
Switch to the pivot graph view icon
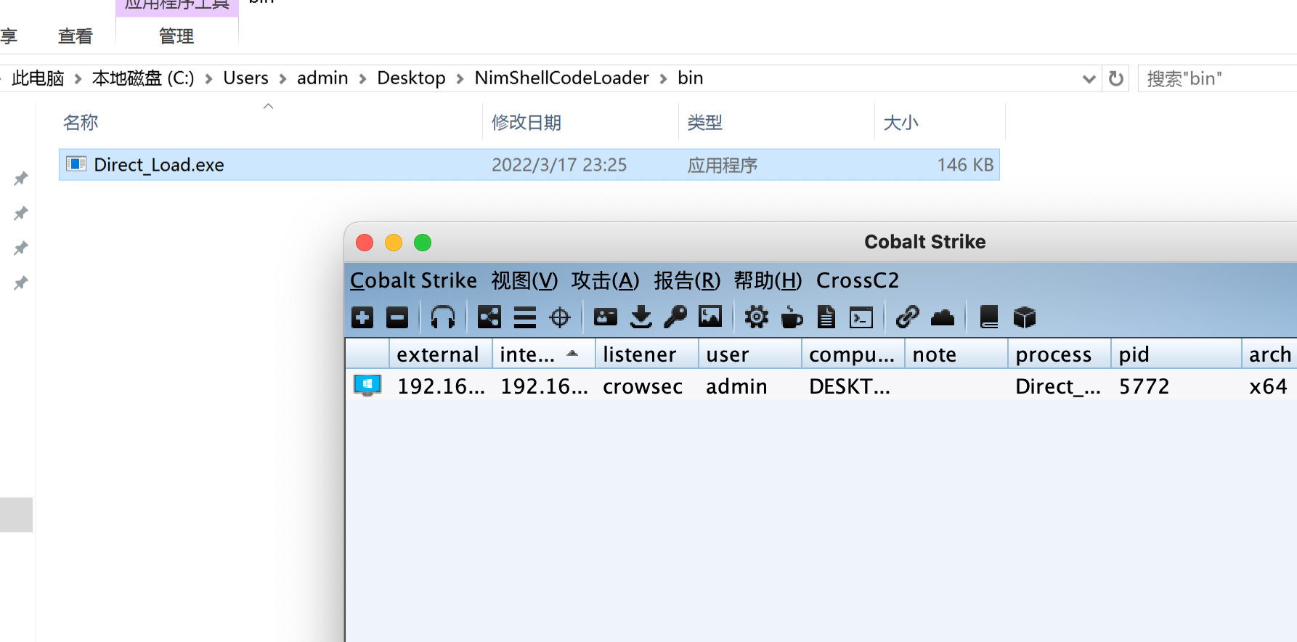pyautogui.click(x=489, y=317)
